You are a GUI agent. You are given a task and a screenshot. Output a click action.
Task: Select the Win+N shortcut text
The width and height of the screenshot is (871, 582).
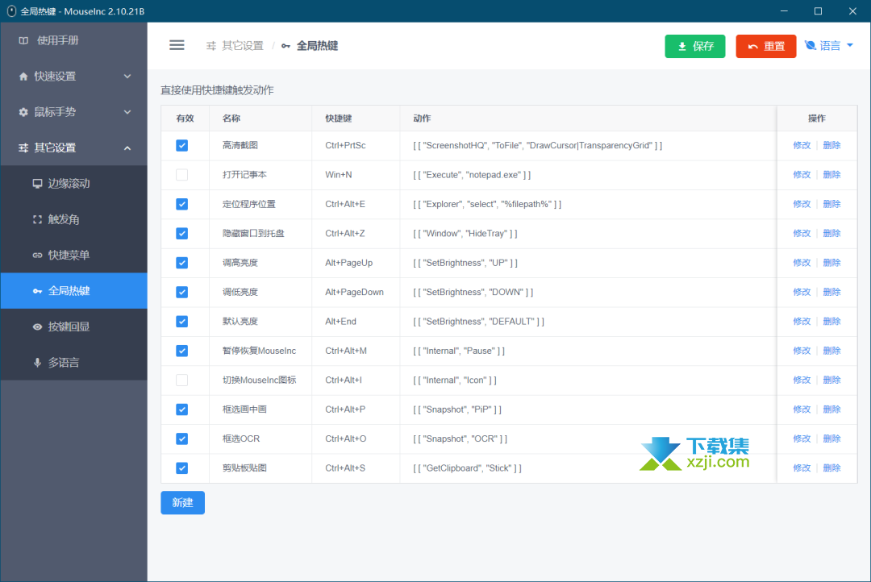338,175
